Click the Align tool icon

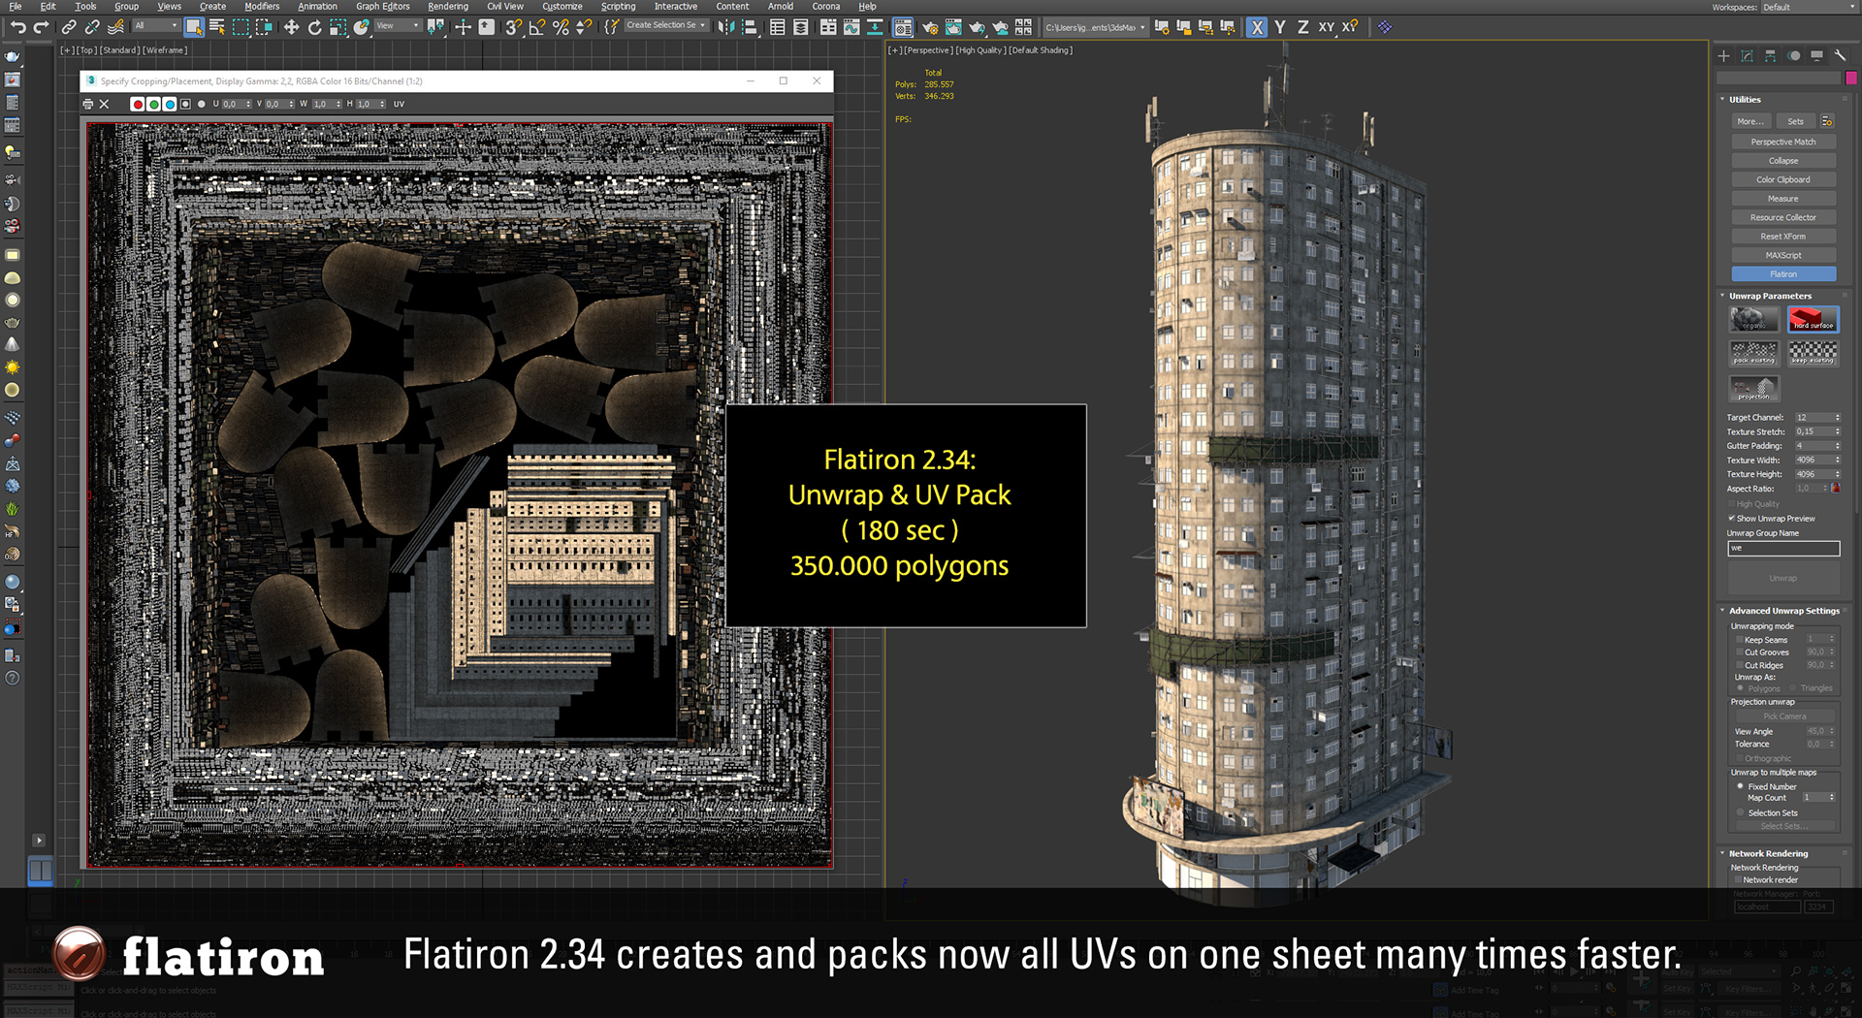[x=749, y=27]
